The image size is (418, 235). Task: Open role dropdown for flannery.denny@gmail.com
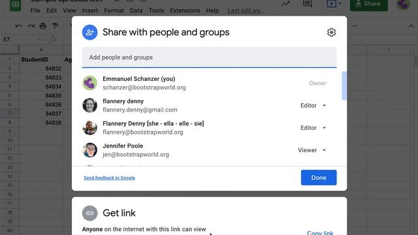click(x=313, y=106)
